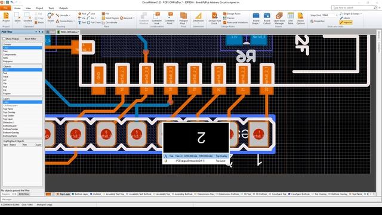382x215 pixels.
Task: Place a Coordinate marker
Action: tap(110, 23)
